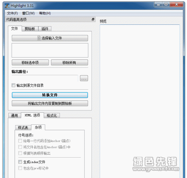Open the output path browse (...) button

point(84,78)
